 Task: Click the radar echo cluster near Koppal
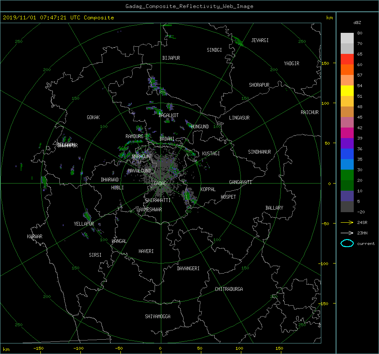pos(190,197)
